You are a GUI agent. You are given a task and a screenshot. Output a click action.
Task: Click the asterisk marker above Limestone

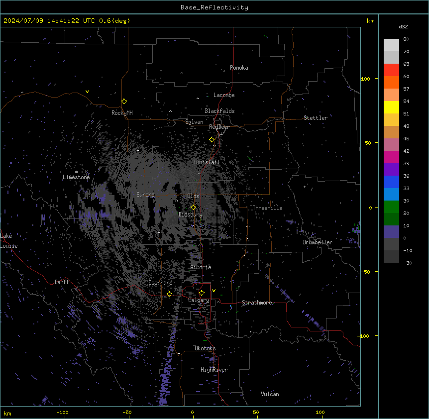(x=76, y=172)
